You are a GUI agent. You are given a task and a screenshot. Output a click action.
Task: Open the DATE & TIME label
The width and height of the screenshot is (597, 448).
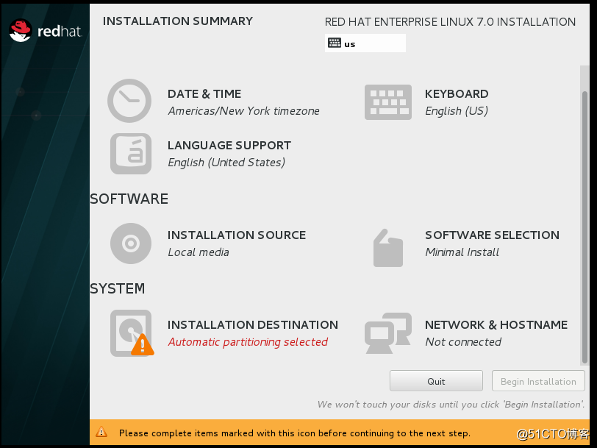click(x=204, y=93)
